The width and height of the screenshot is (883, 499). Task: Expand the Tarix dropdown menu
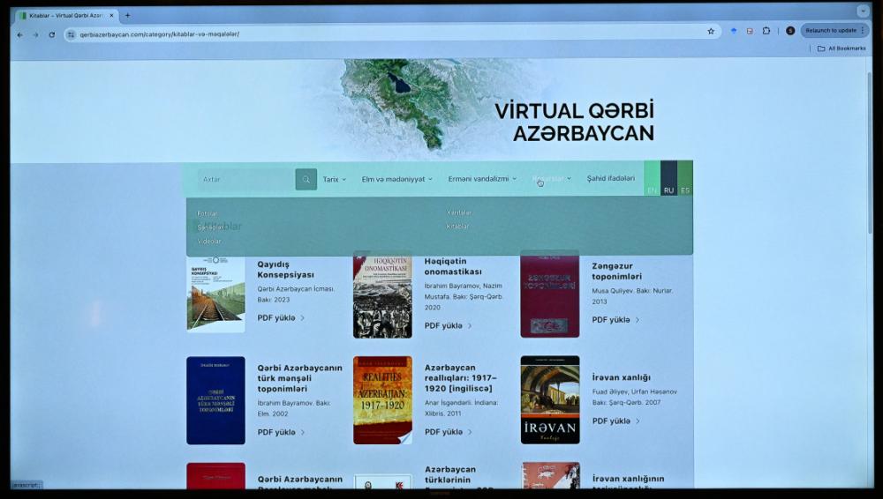coord(334,179)
